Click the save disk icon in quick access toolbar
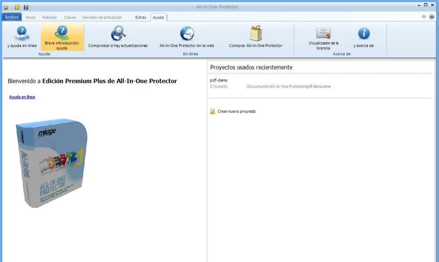 (26, 7)
